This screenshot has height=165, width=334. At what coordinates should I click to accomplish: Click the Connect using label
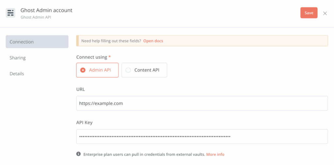pyautogui.click(x=92, y=57)
